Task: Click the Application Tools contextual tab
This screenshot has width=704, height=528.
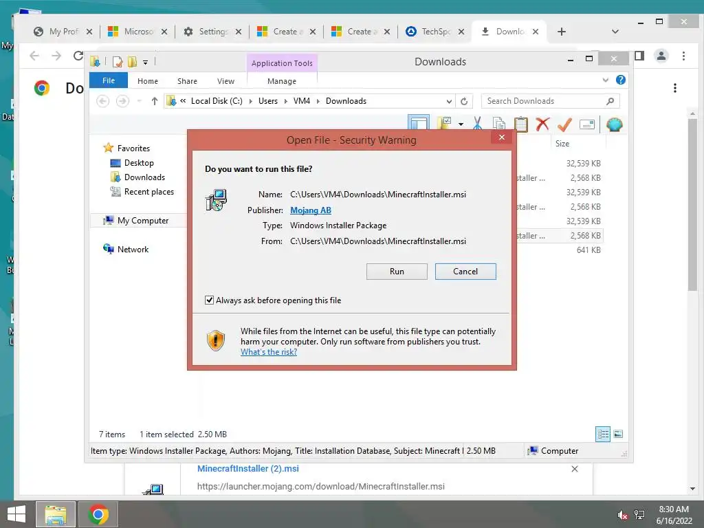Action: tap(282, 63)
